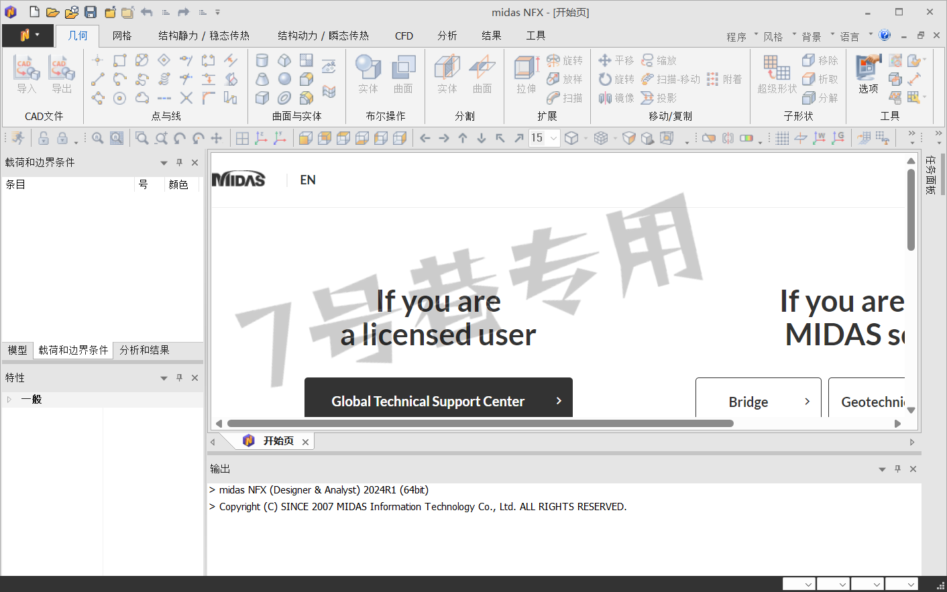
Task: Click the rectangle drawing tool icon
Action: pyautogui.click(x=119, y=60)
